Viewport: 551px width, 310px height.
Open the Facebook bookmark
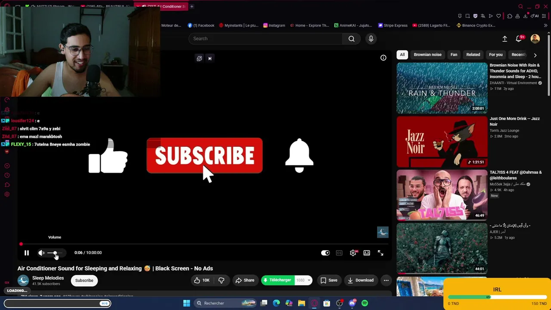201,25
